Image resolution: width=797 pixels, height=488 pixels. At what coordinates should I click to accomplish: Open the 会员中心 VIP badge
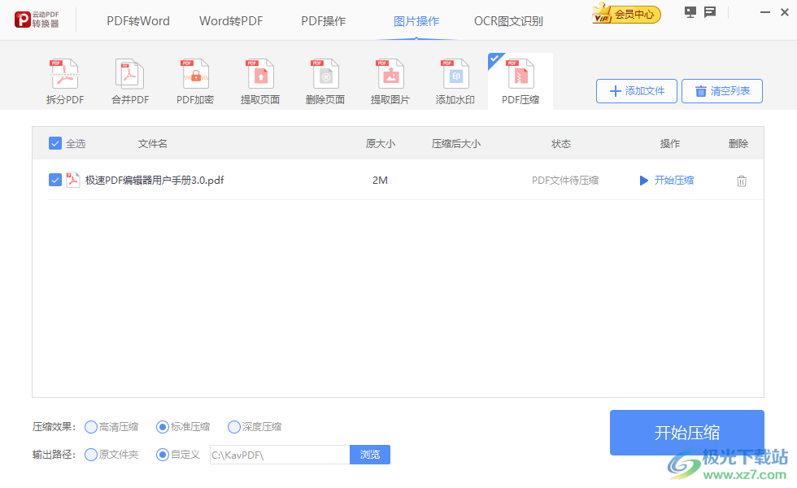626,14
